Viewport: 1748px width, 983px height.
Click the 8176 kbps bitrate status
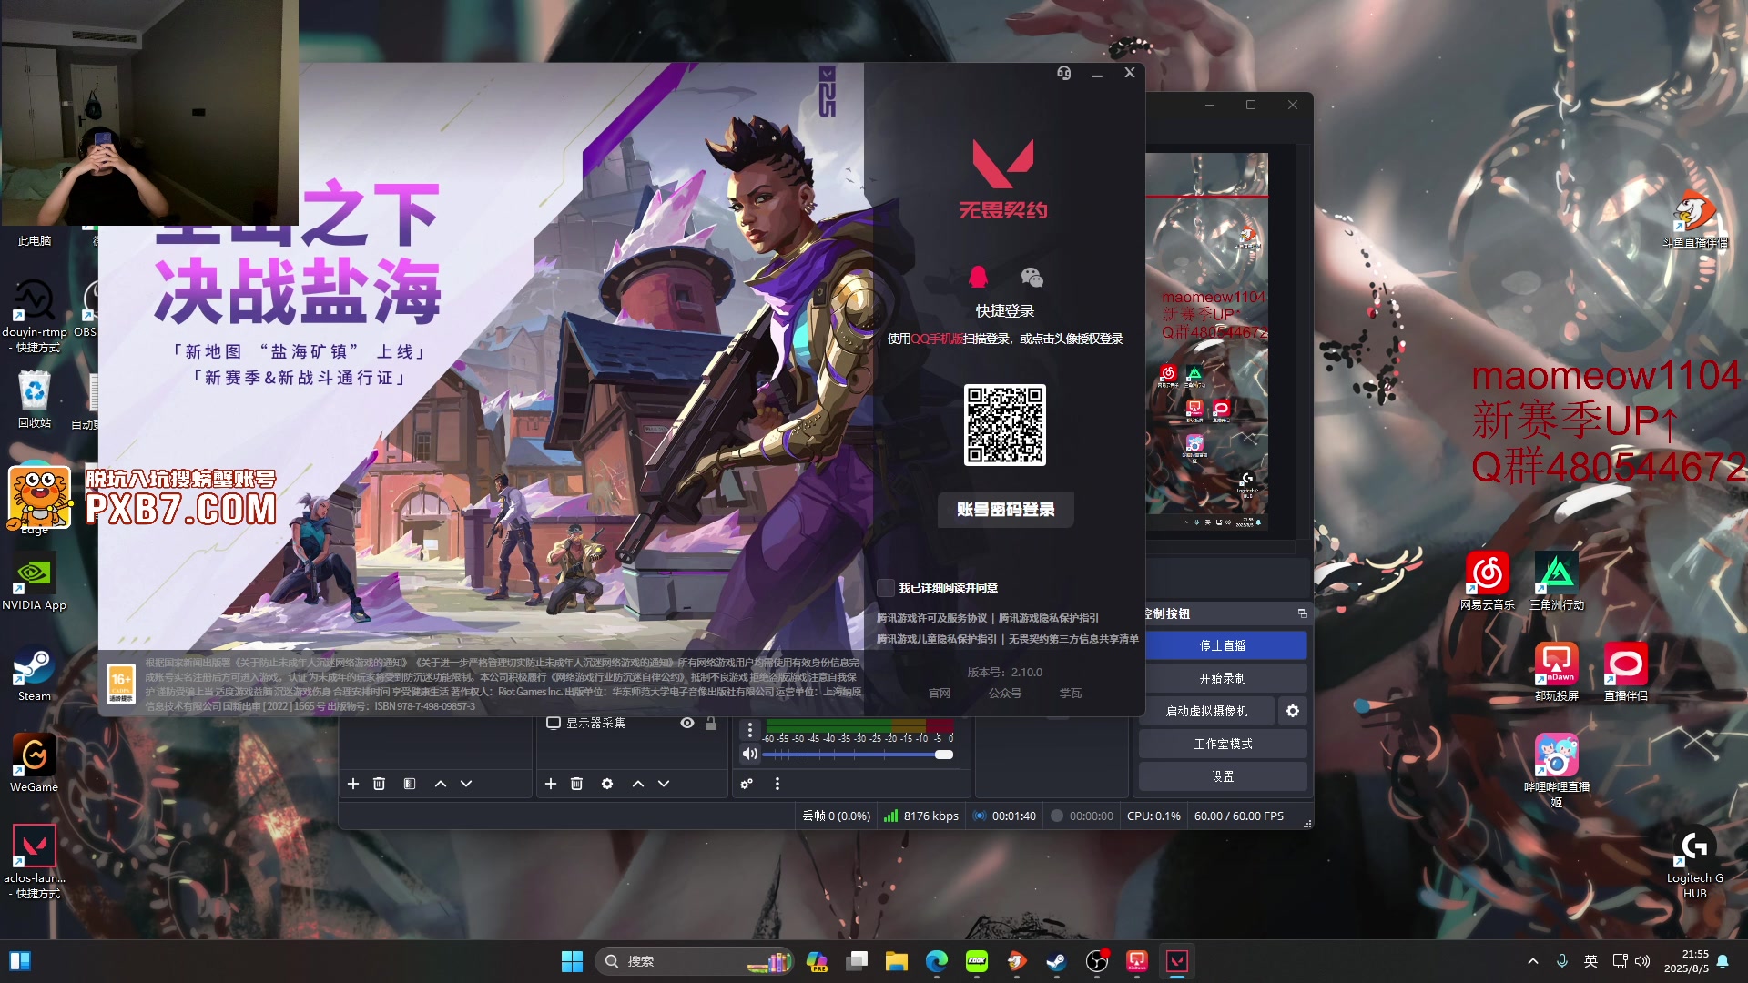pyautogui.click(x=921, y=816)
